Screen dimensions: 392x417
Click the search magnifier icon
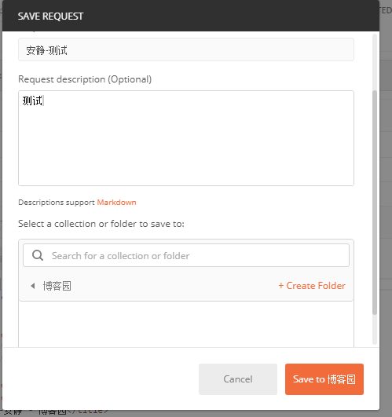pyautogui.click(x=38, y=255)
